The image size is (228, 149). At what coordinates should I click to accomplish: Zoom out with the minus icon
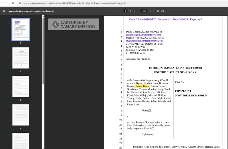[137, 11]
